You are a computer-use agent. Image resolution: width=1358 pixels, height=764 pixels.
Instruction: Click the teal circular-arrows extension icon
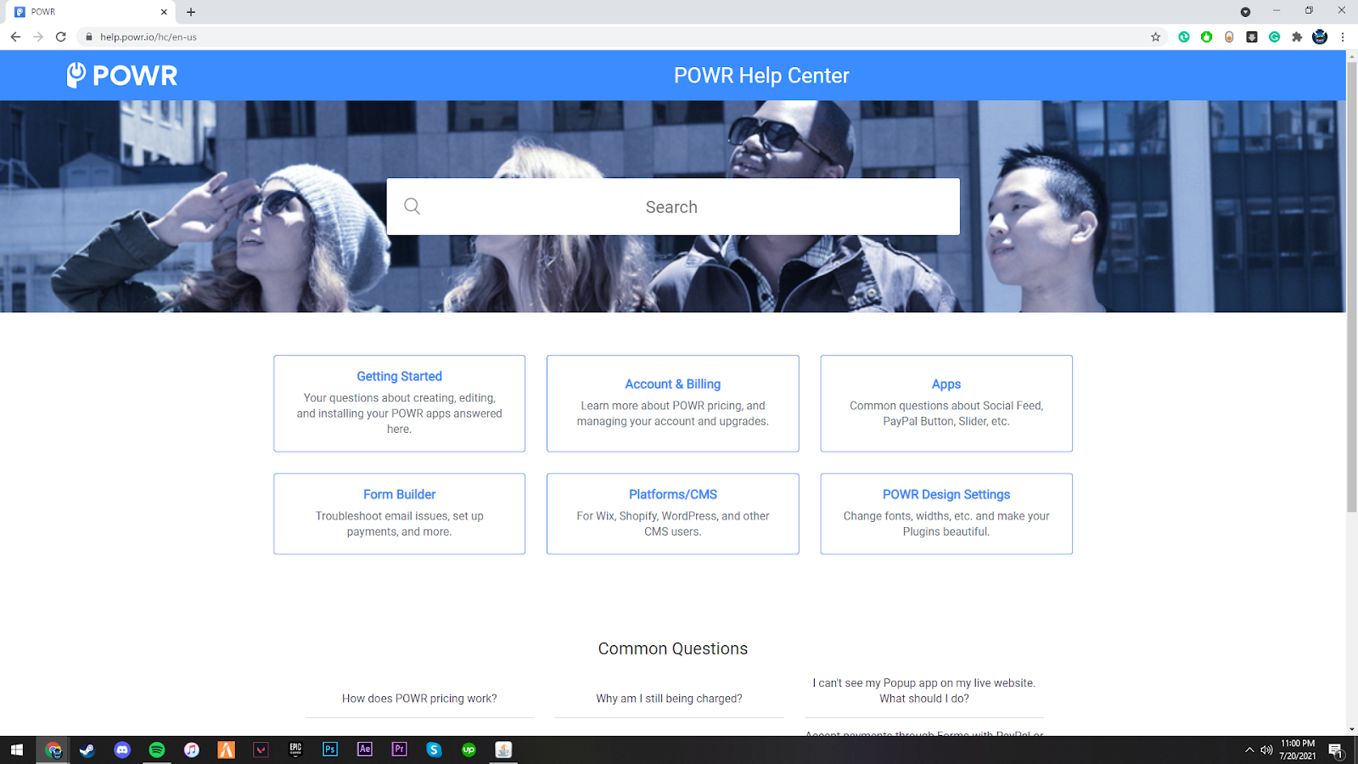click(1184, 37)
